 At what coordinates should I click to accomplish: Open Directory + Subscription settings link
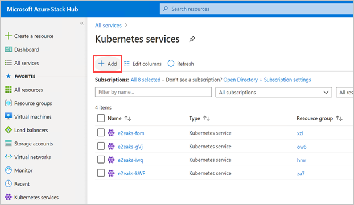coord(267,80)
